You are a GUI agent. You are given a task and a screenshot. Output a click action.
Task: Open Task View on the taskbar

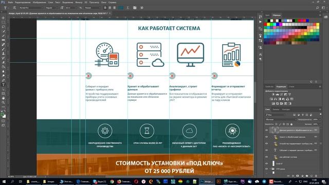click(21, 181)
